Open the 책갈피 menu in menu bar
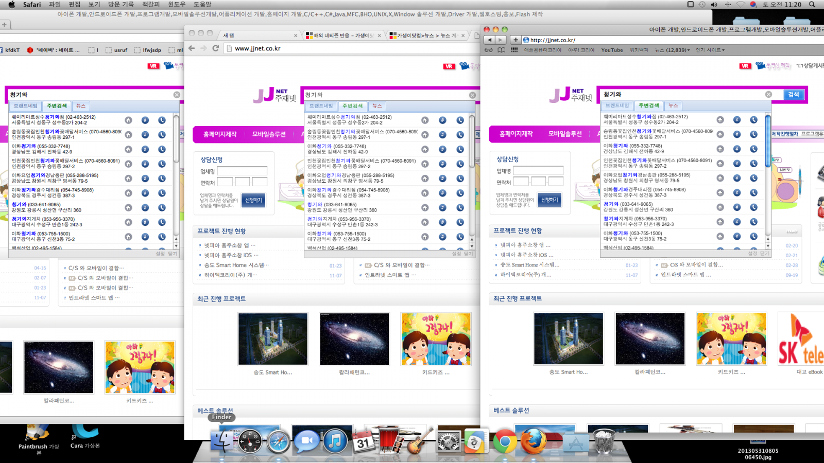This screenshot has height=463, width=824. pyautogui.click(x=151, y=5)
